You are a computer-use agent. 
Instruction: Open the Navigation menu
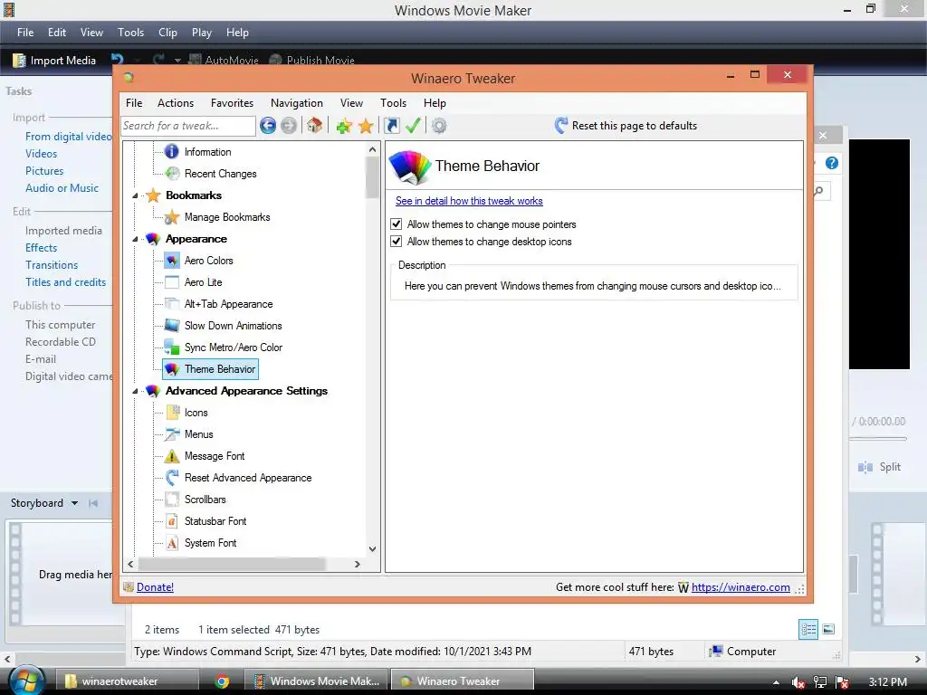pyautogui.click(x=297, y=103)
